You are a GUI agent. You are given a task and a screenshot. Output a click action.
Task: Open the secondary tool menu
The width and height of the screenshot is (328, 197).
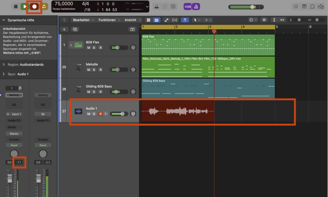pyautogui.click(x=208, y=20)
